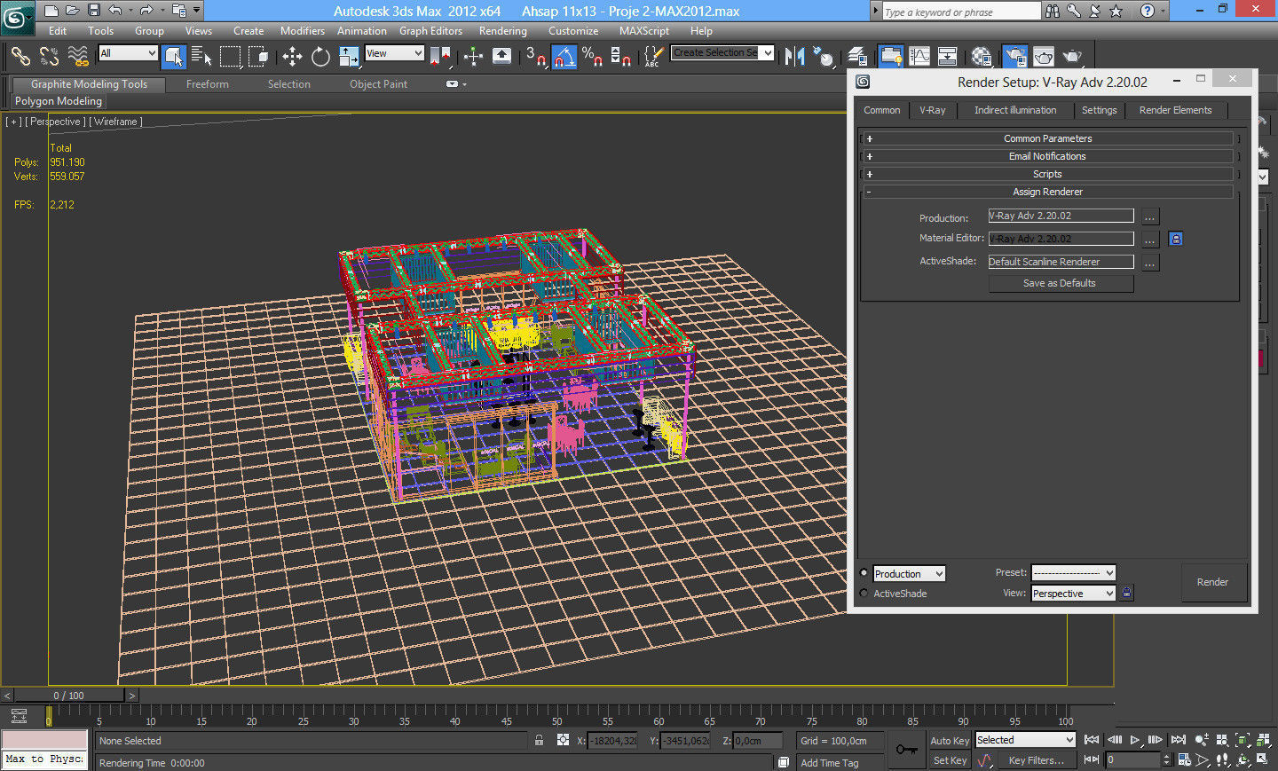Screen dimensions: 1278x771
Task: Open the Select by Name list
Action: (x=201, y=57)
